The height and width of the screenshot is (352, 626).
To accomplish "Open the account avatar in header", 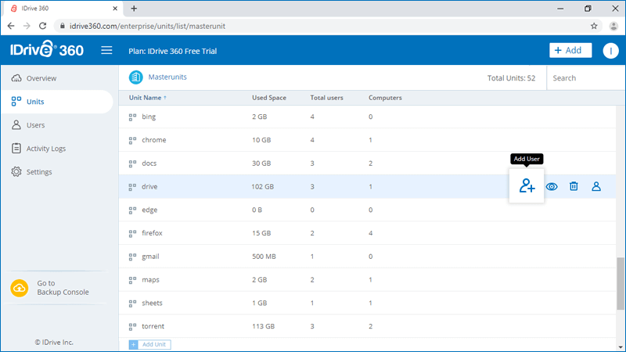I will pyautogui.click(x=610, y=51).
